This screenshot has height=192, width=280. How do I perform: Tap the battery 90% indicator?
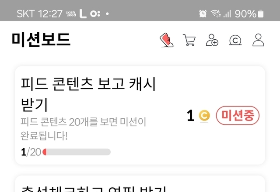point(249,14)
